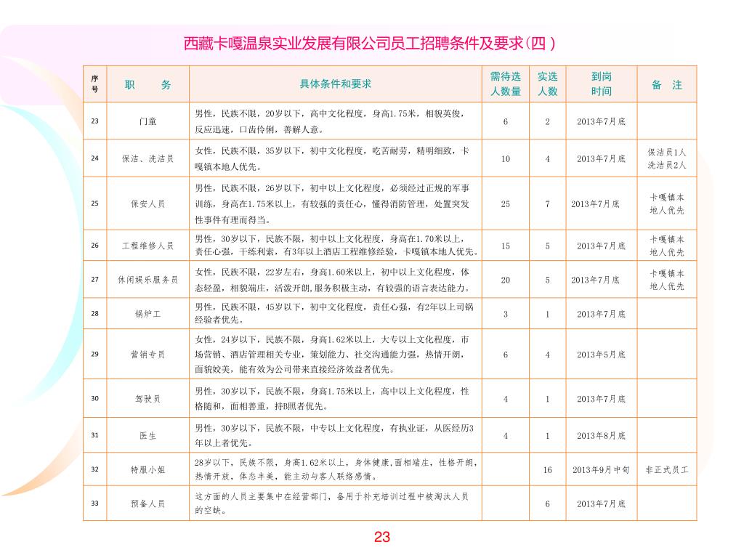Select the 特服小姐 job title cell

[x=147, y=470]
